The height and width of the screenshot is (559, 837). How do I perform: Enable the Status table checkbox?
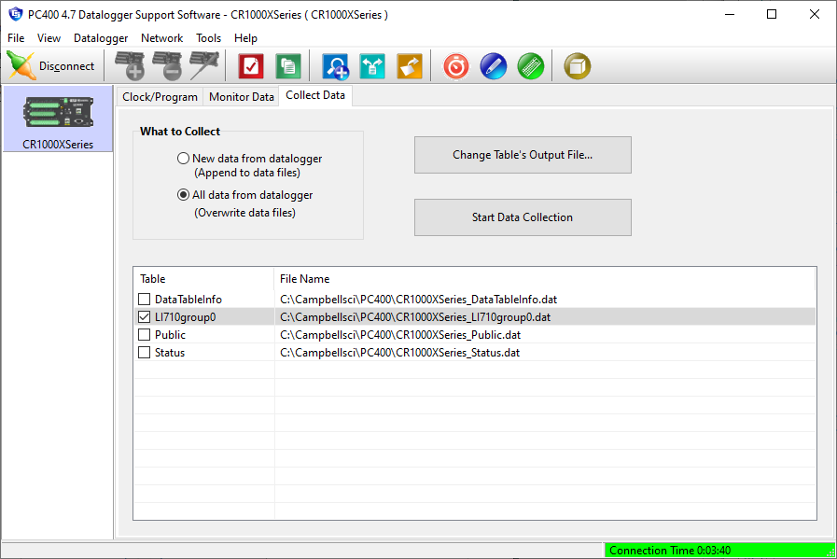pyautogui.click(x=144, y=353)
